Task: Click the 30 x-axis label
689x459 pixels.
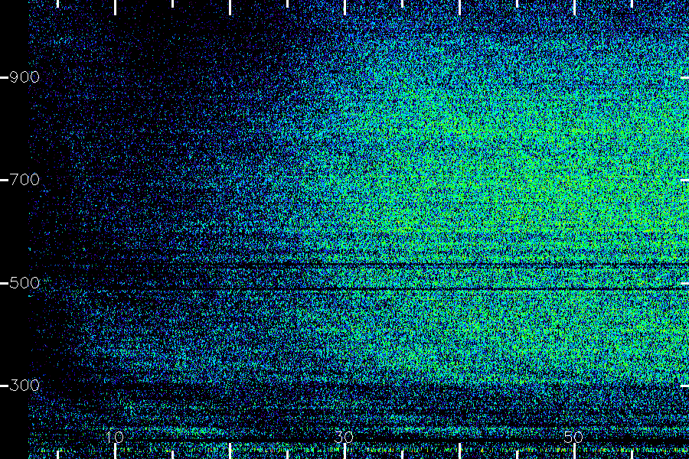Action: [344, 437]
